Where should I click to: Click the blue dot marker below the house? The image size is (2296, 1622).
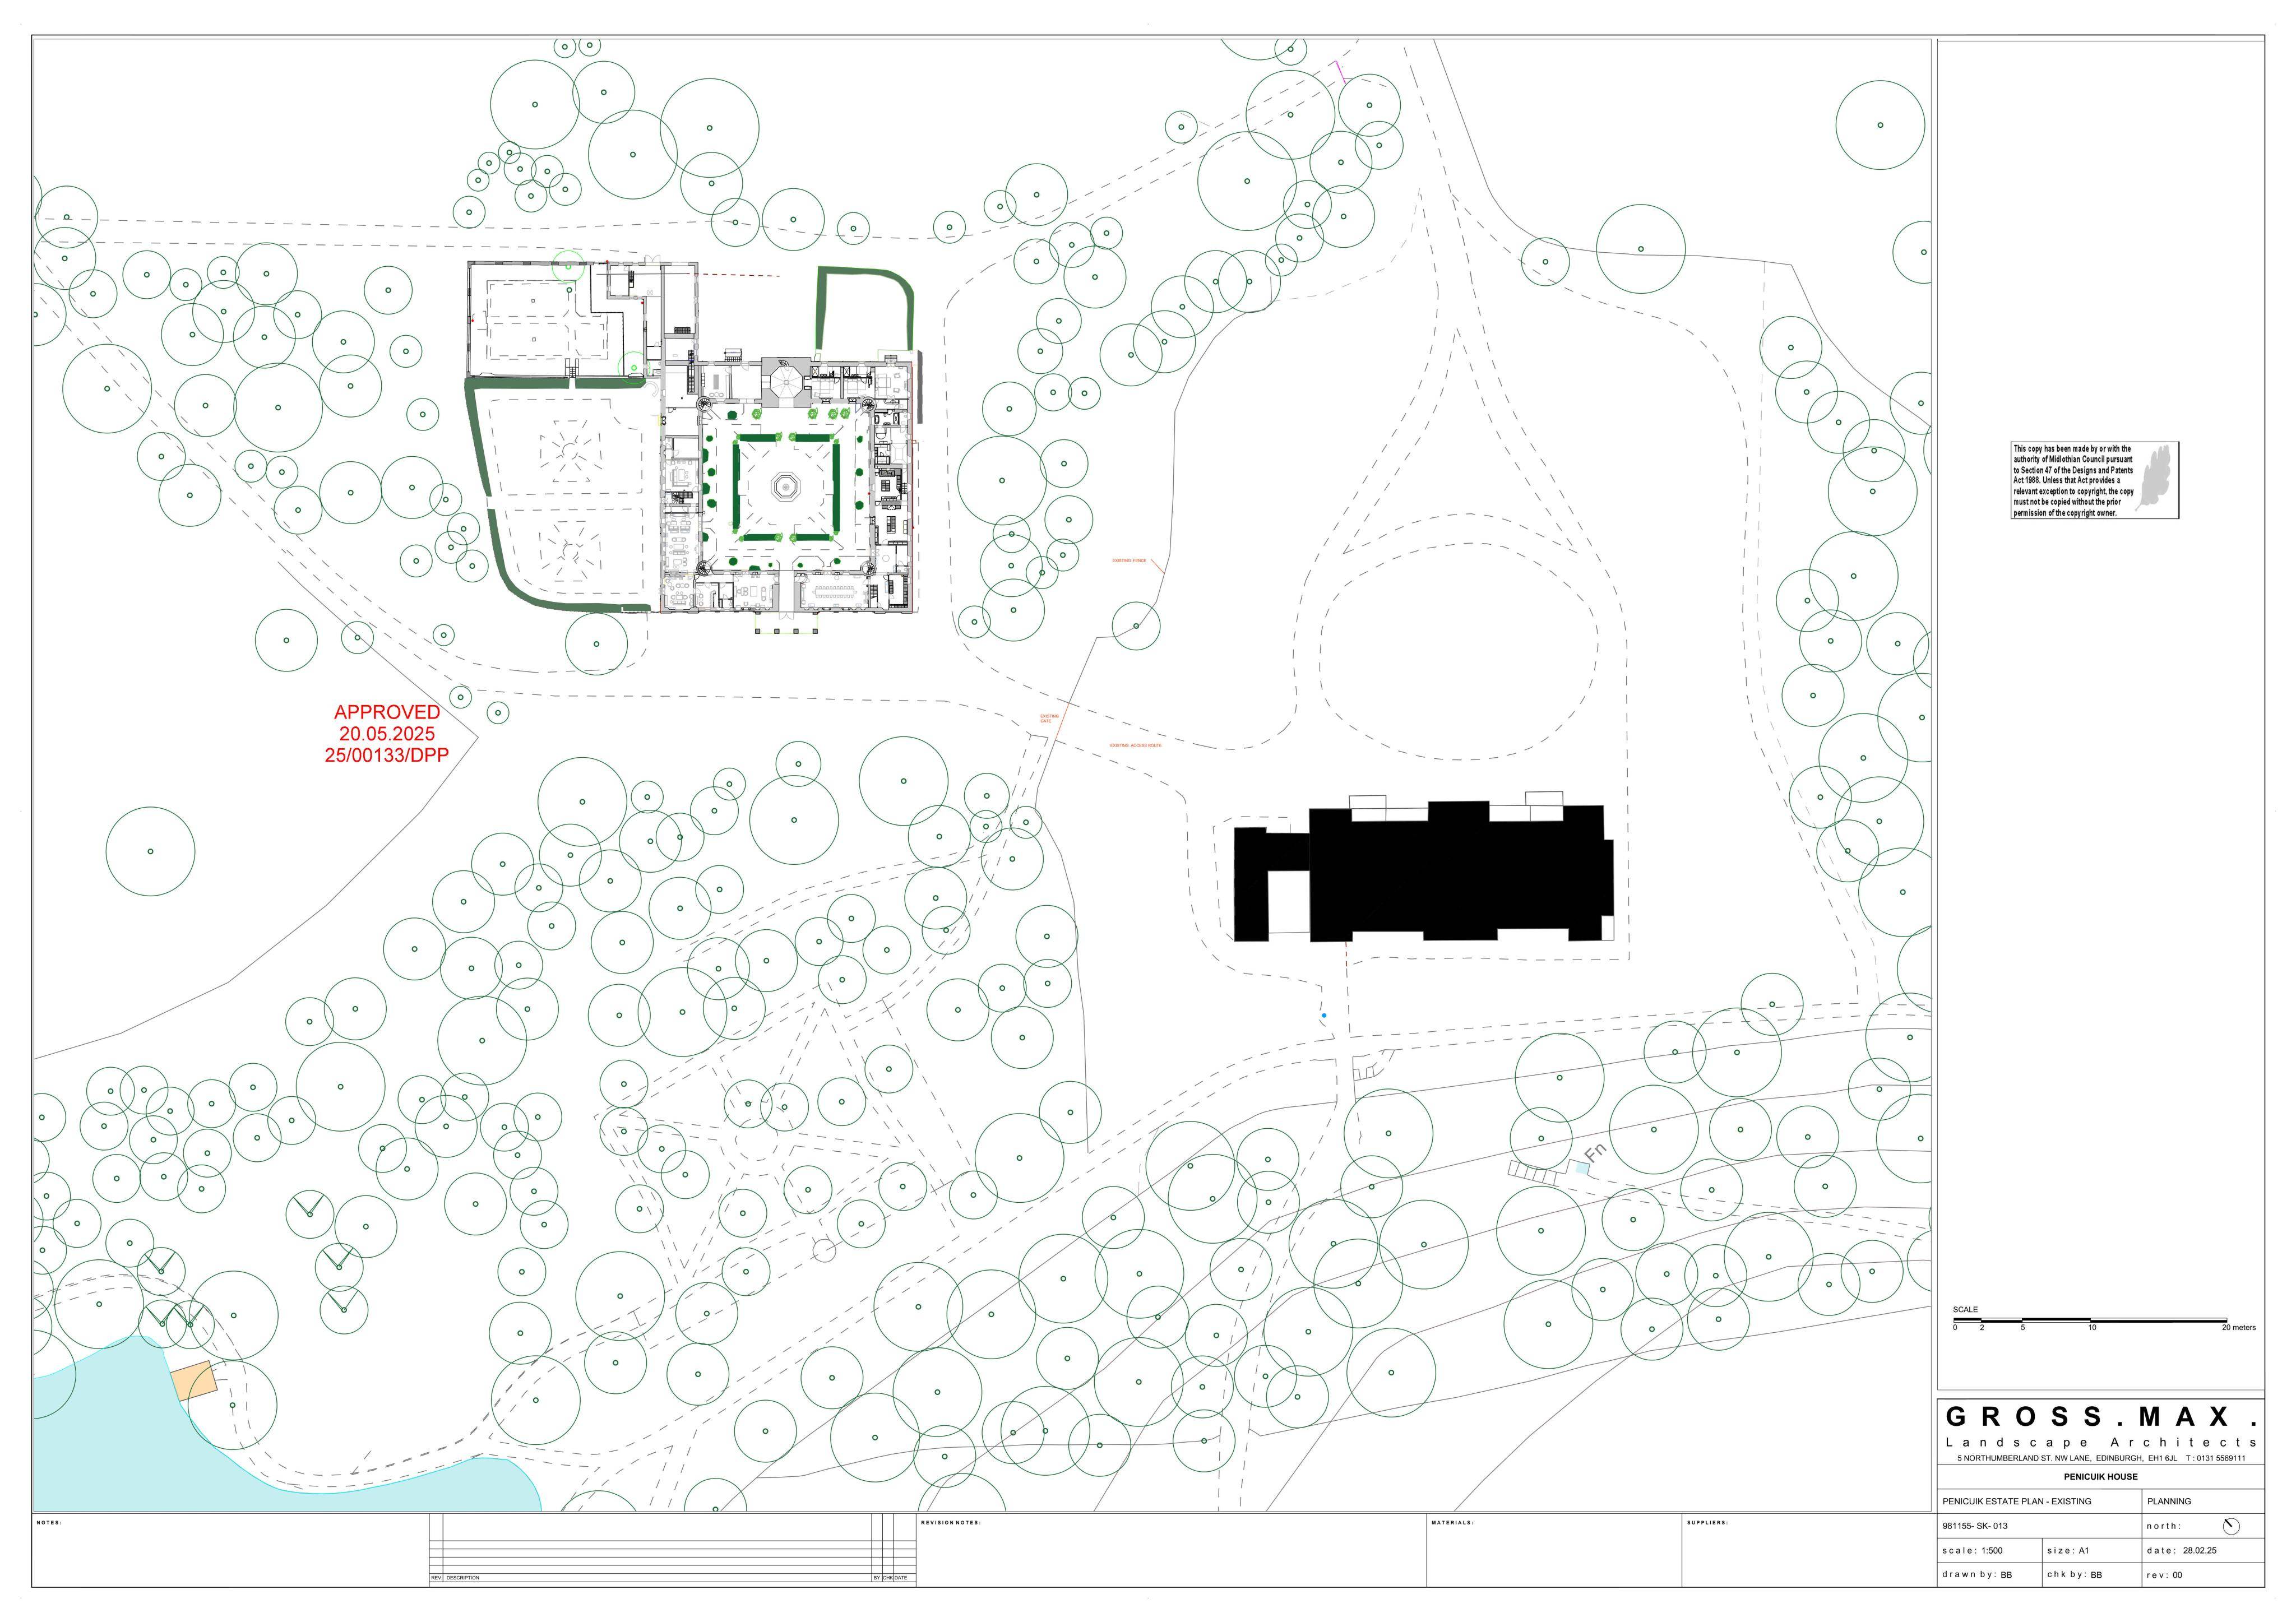[1324, 1016]
